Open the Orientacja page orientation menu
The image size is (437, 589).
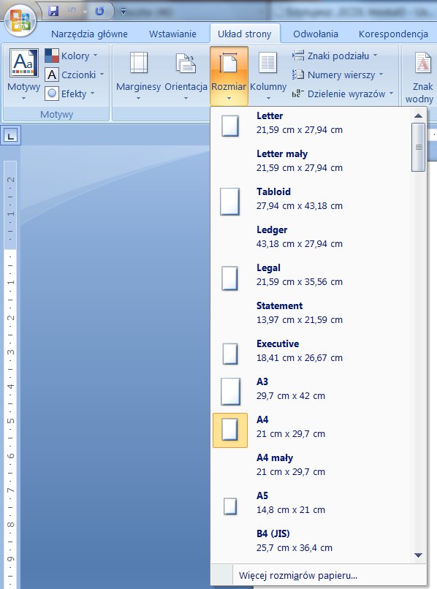coord(186,76)
